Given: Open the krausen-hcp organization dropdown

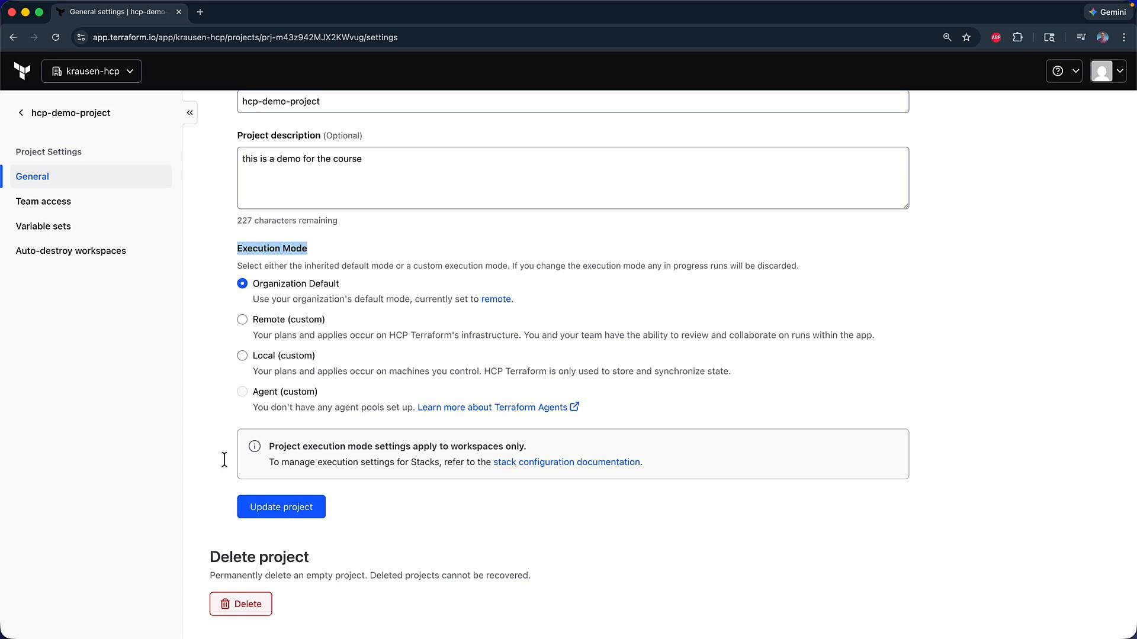Looking at the screenshot, I should [x=92, y=71].
